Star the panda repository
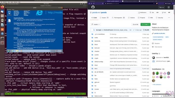The image size is (175, 98). pos(152,13)
